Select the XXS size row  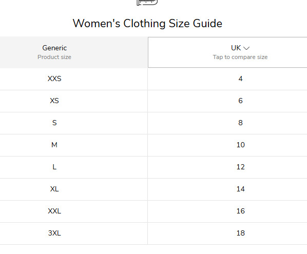point(153,79)
